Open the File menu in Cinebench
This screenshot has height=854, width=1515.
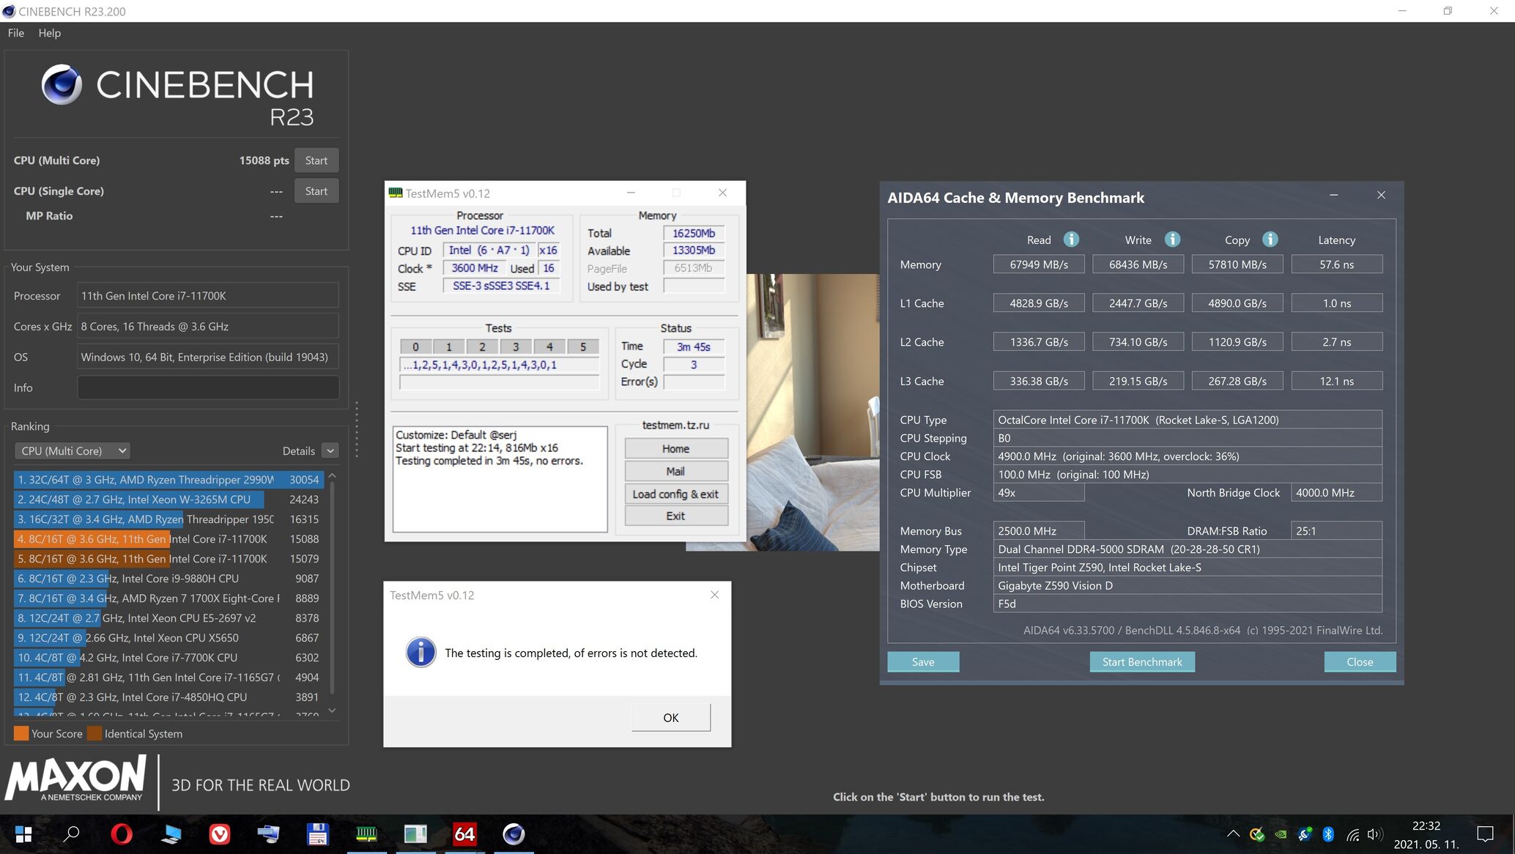coord(16,33)
